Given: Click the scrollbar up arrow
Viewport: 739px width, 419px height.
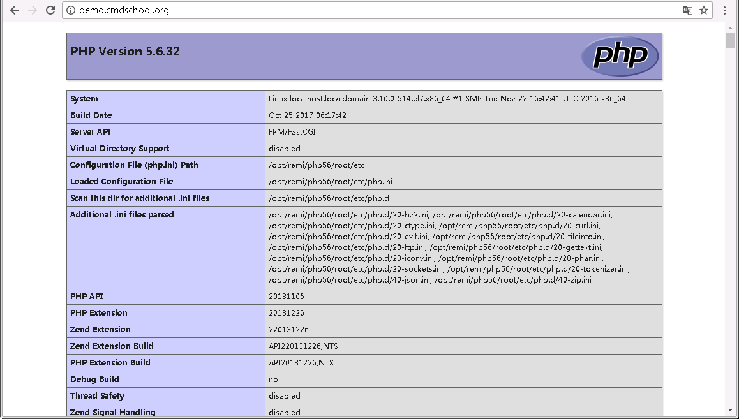Looking at the screenshot, I should coord(730,28).
